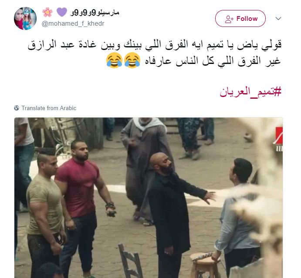
Task: Open the @mohamed_f_khedr handle link
Action: coord(73,23)
